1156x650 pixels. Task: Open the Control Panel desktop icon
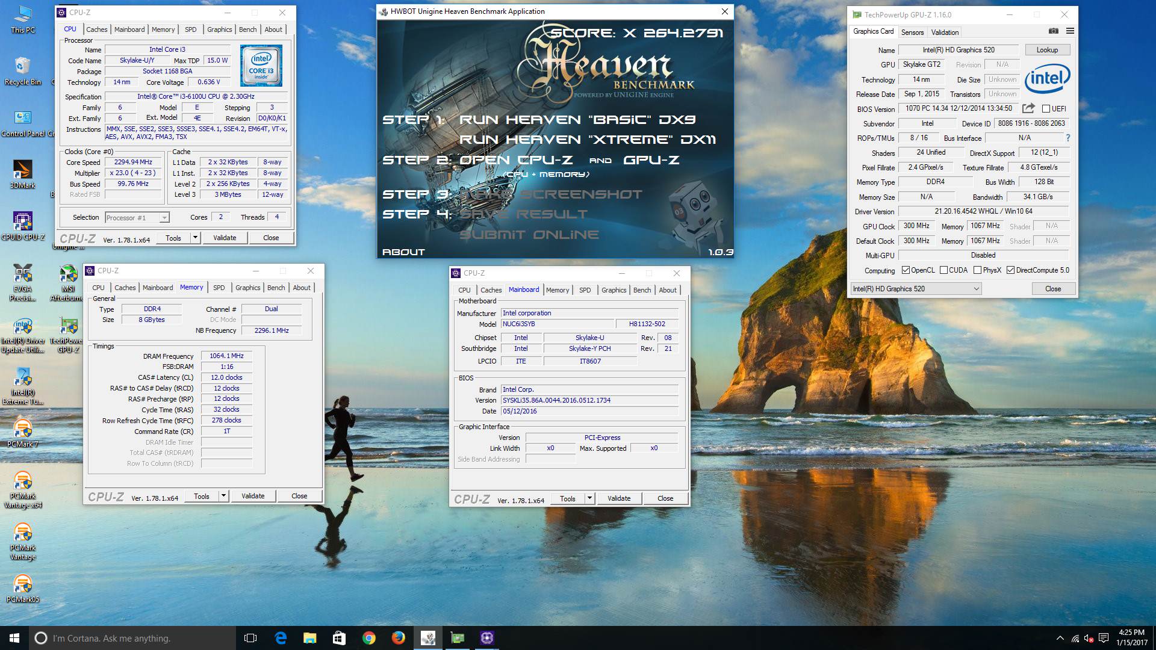24,123
